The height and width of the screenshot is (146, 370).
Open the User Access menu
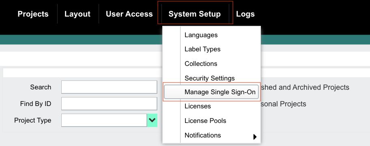click(x=129, y=14)
